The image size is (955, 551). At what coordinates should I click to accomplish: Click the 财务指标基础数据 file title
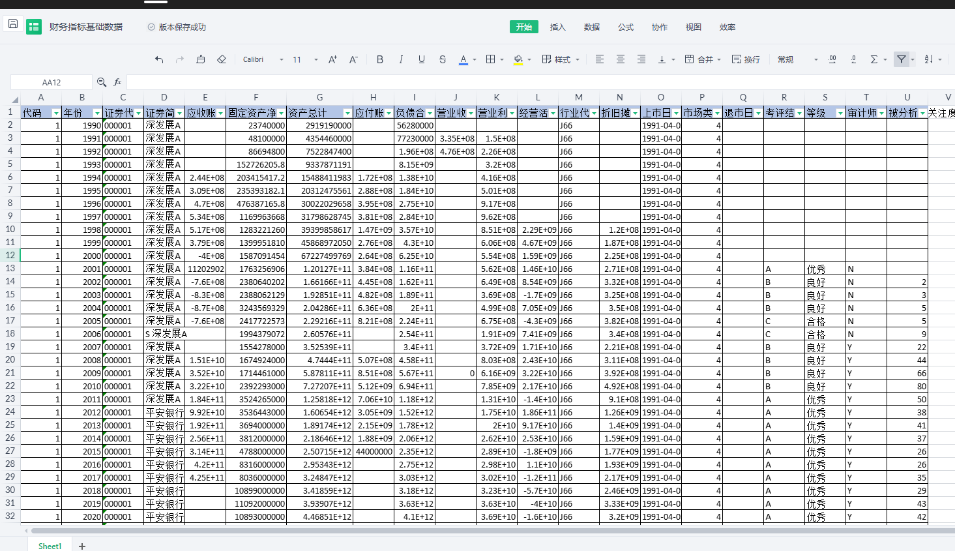(x=86, y=27)
